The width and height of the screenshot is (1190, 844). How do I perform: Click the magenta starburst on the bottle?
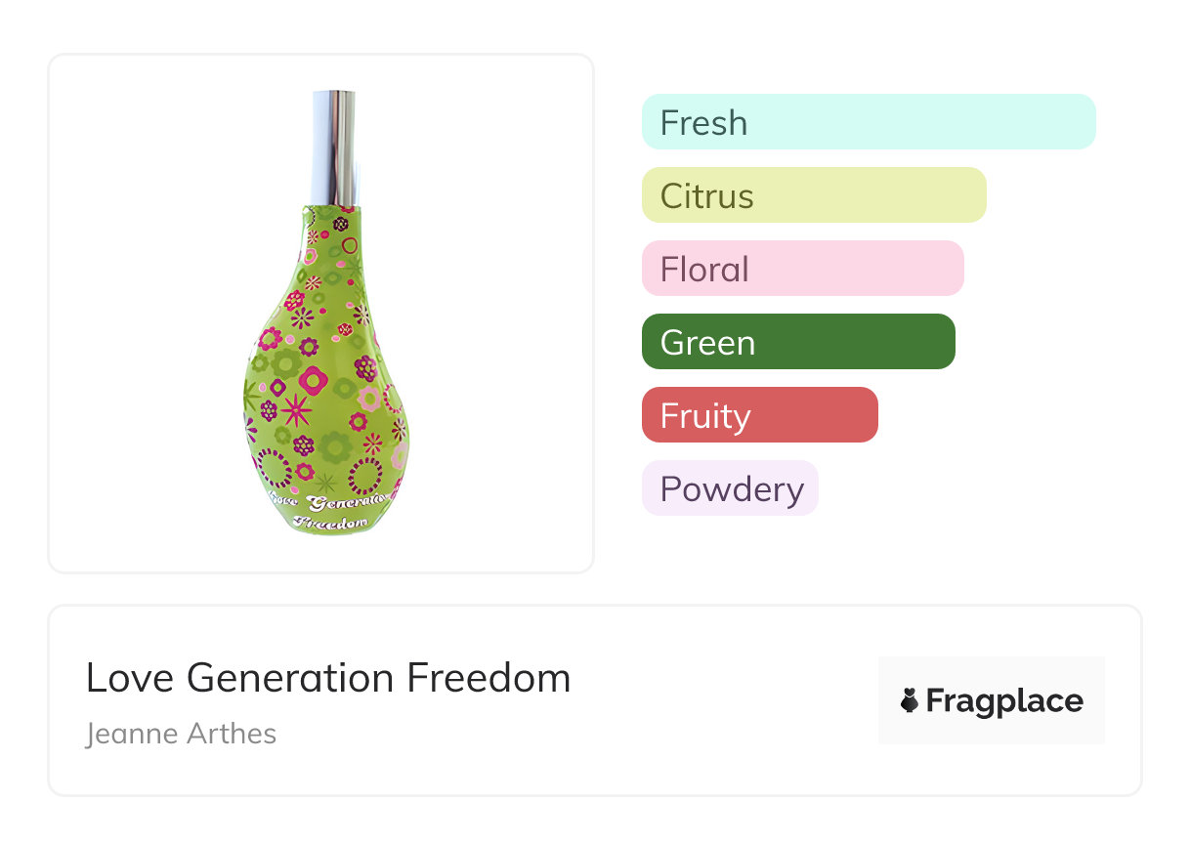[x=295, y=410]
